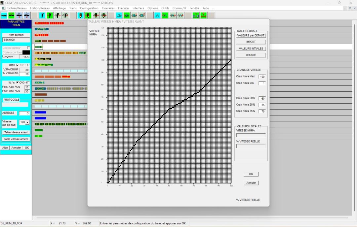This screenshot has width=357, height=227.
Task: Click VALEURS par DEFAUT button
Action: click(x=251, y=35)
